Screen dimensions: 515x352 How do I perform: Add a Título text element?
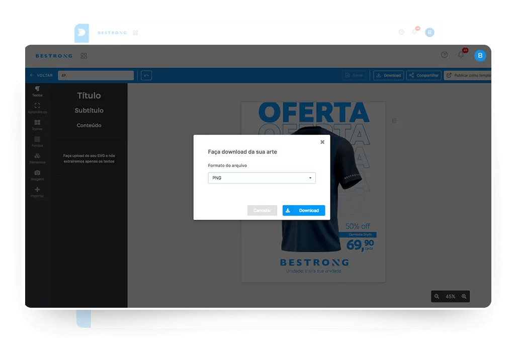coord(89,96)
